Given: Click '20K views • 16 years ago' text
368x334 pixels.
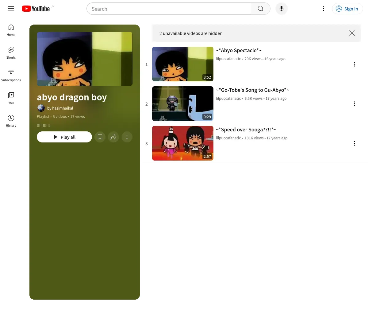Looking at the screenshot, I should [265, 59].
